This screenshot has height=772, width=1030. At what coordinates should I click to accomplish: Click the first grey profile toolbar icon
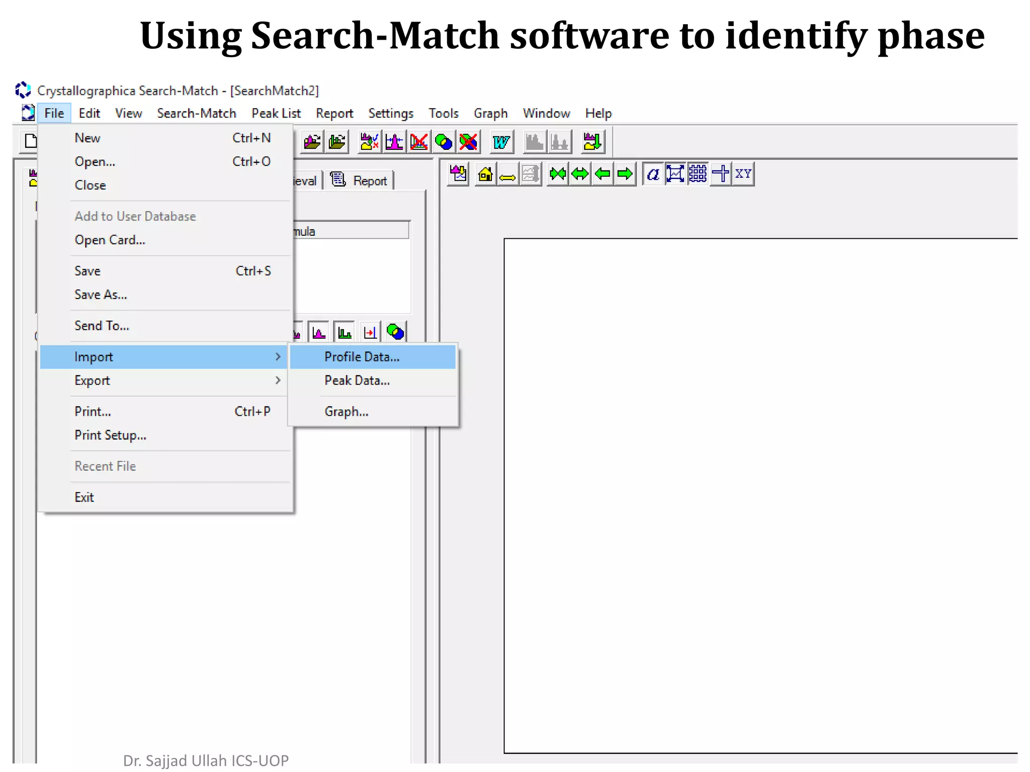tap(534, 142)
